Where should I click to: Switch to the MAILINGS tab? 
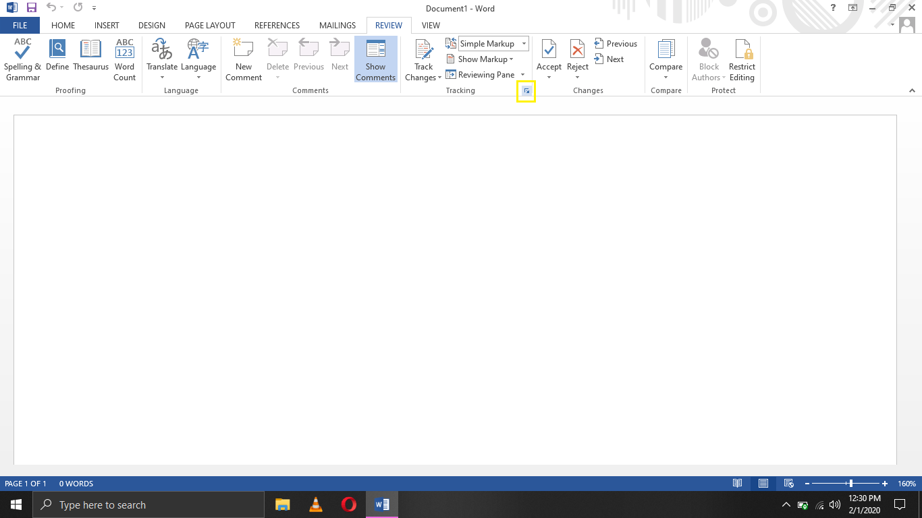coord(337,25)
